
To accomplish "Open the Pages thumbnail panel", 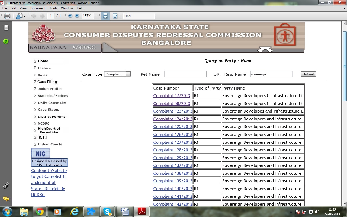I will click(6, 28).
